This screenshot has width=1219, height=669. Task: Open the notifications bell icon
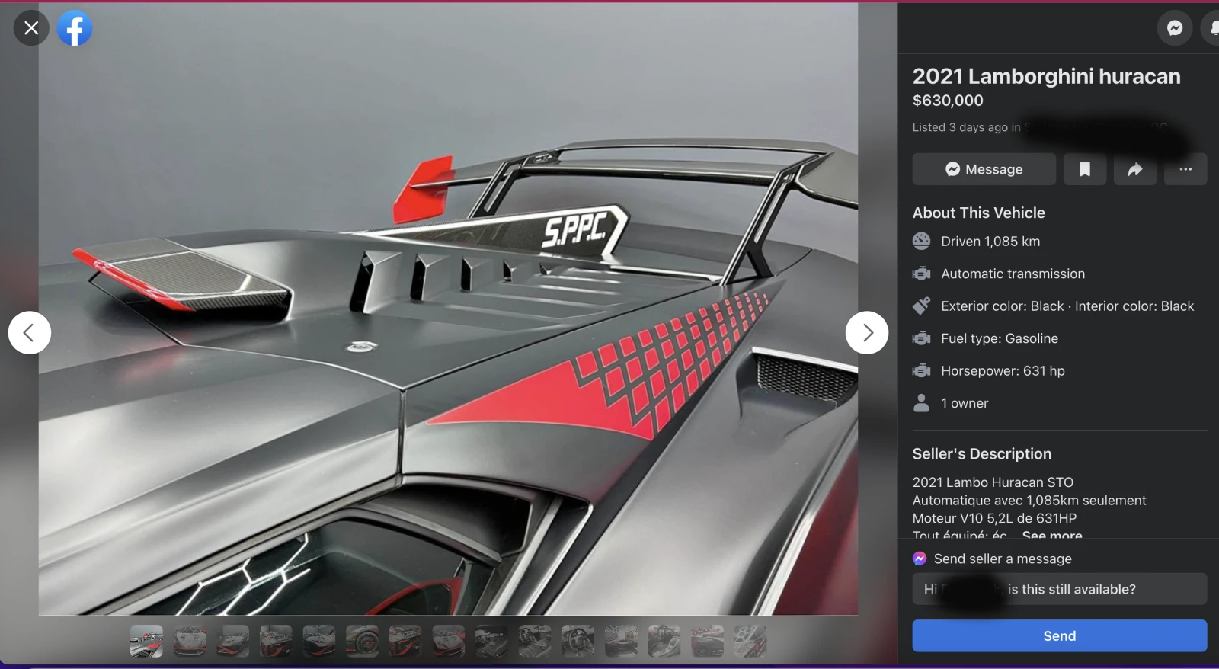tap(1212, 28)
